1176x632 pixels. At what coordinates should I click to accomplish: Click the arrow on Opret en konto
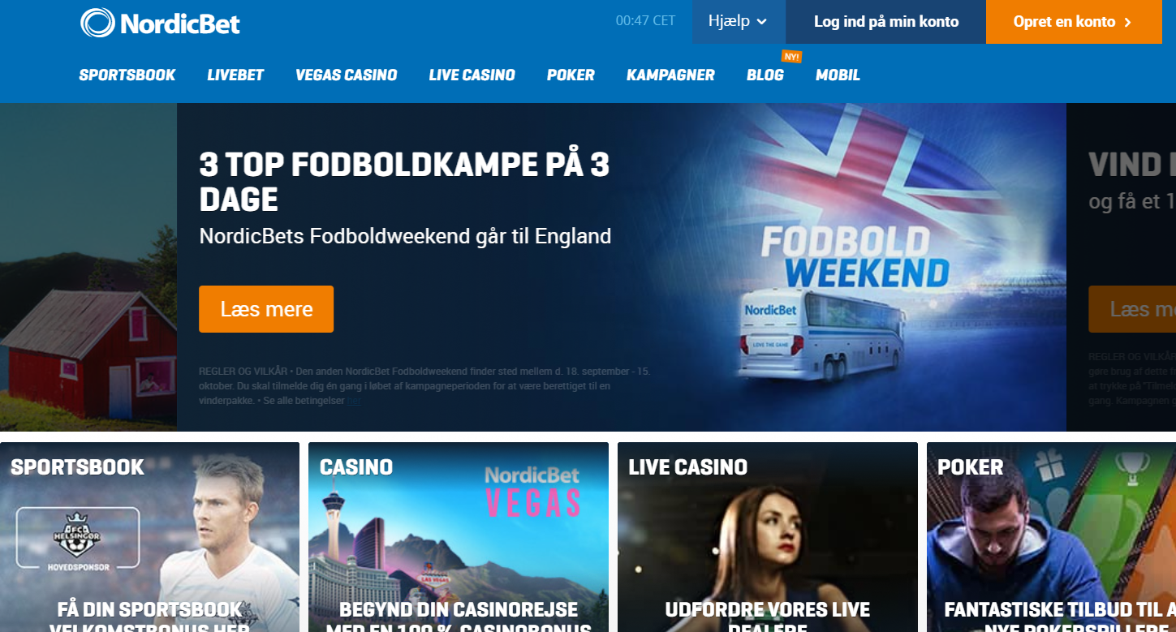pyautogui.click(x=1127, y=23)
